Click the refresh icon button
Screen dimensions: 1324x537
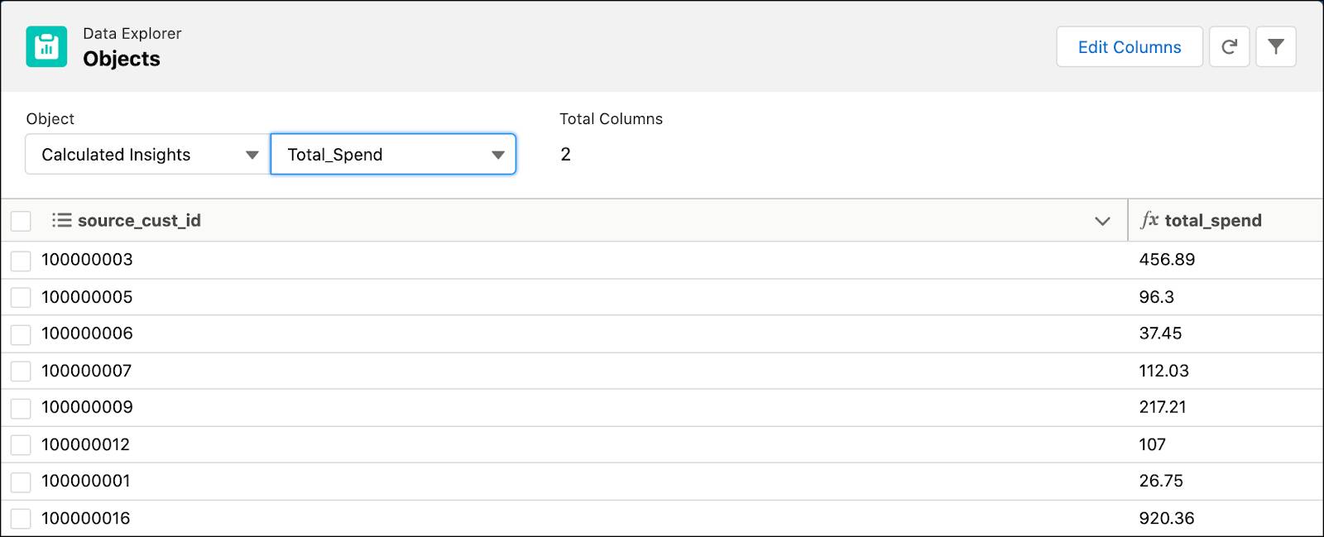pyautogui.click(x=1229, y=46)
